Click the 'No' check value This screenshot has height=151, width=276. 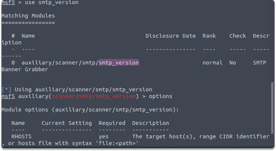pos(232,63)
